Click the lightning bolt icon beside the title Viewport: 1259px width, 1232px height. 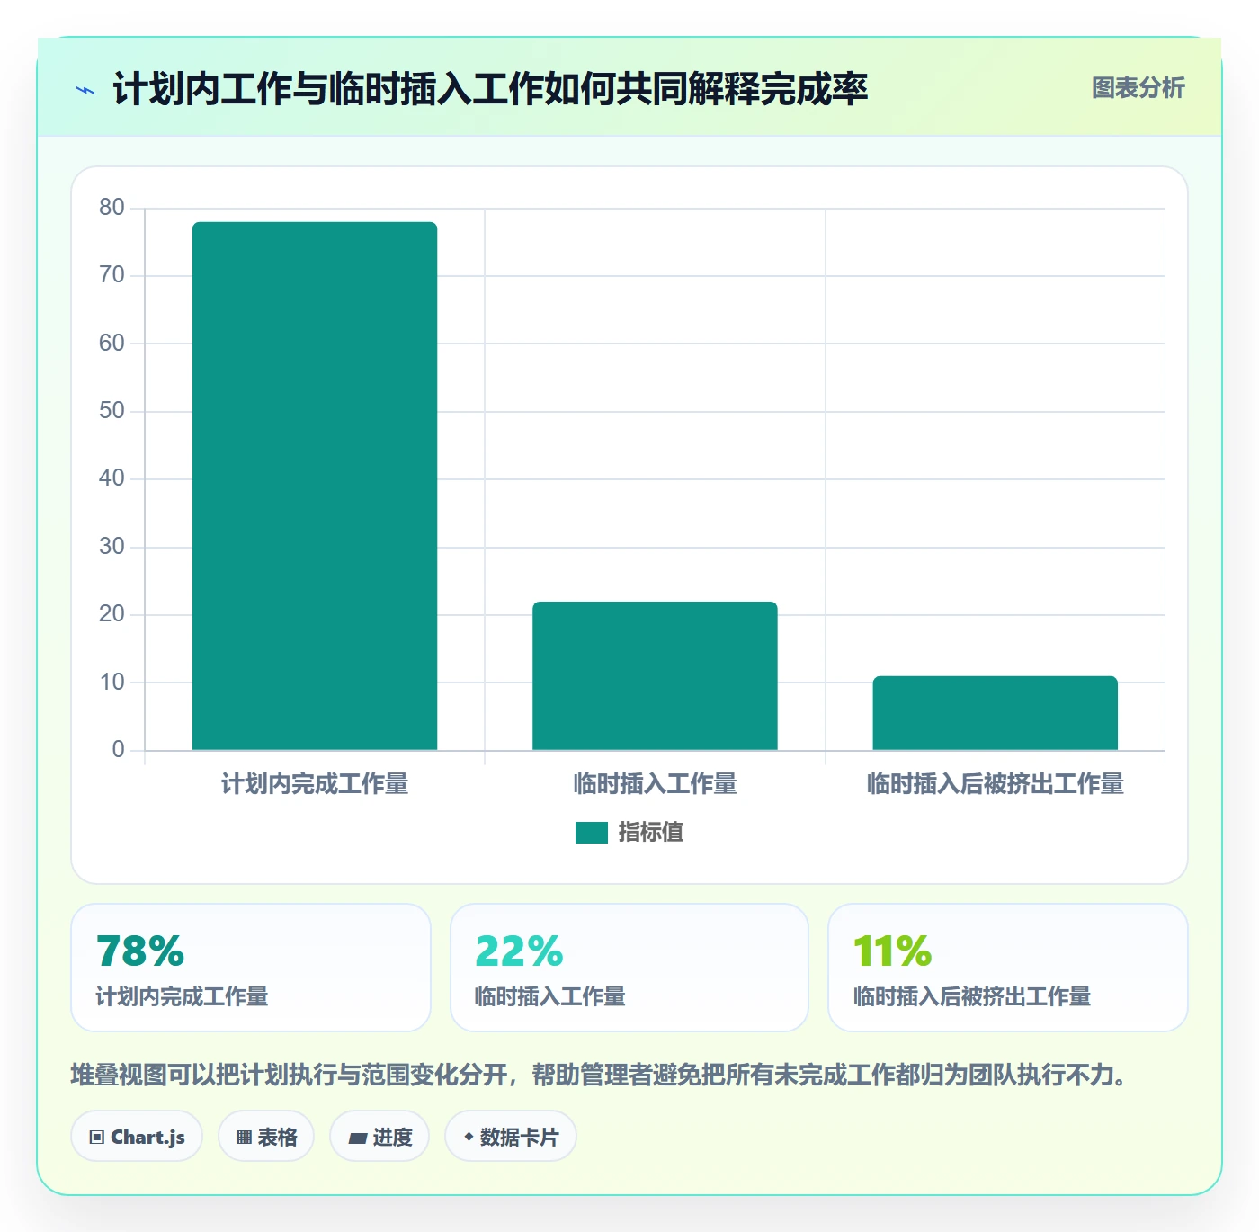point(85,90)
